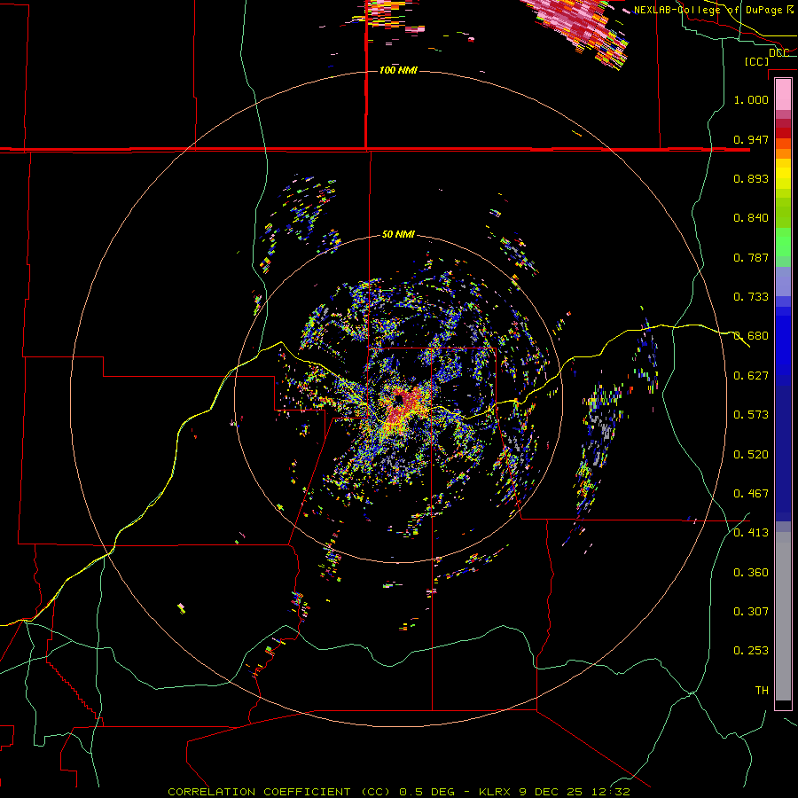Click the NEXLAB-College of DuPage credit text
Image resolution: width=798 pixels, height=798 pixels.
tap(713, 10)
